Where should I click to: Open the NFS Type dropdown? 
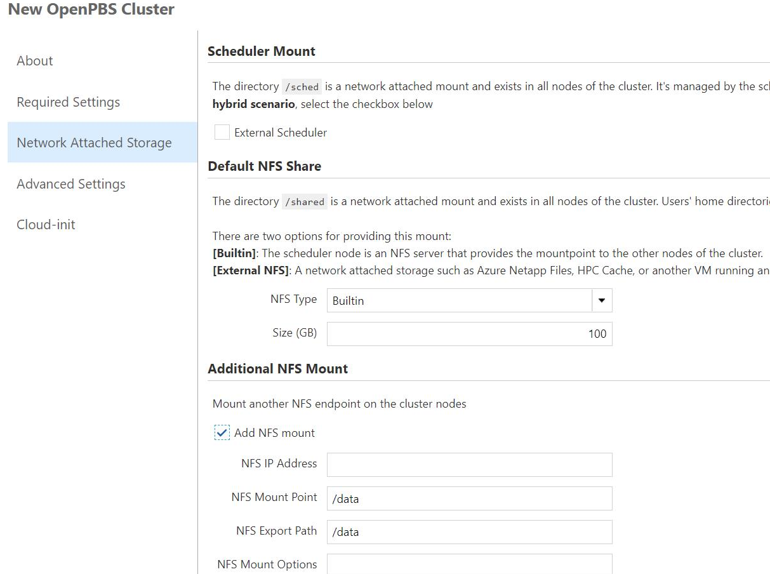pos(469,300)
